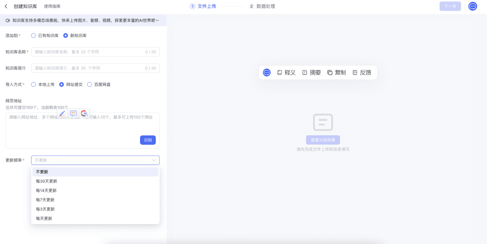Click the 0 / 30 character counter
Viewport: 487px width, 244px height.
point(150,68)
